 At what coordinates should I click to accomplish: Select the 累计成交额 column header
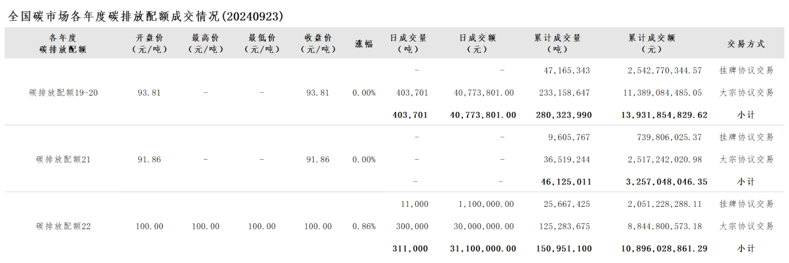tap(652, 44)
